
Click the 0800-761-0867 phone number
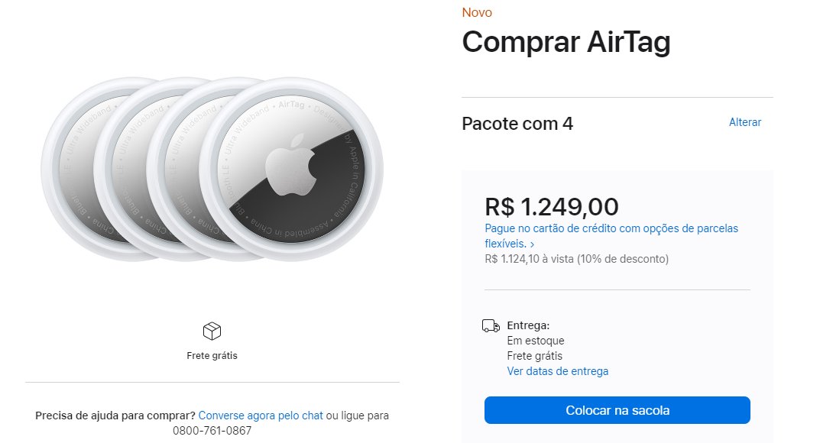(x=212, y=431)
